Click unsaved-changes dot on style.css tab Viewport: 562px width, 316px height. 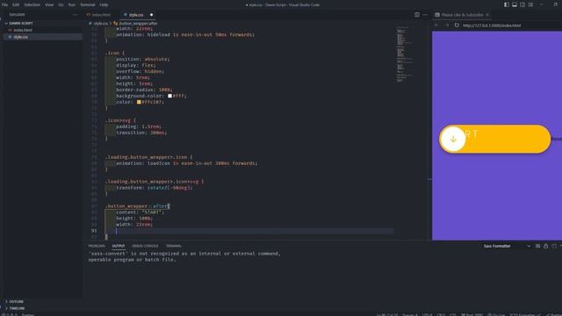point(151,15)
